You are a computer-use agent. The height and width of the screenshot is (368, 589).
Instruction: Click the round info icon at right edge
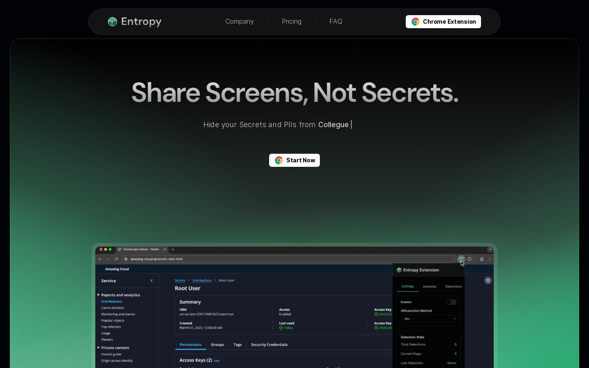pyautogui.click(x=488, y=280)
